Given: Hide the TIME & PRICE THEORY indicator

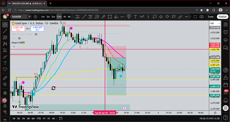Looking at the screenshot, I should pos(36,34).
